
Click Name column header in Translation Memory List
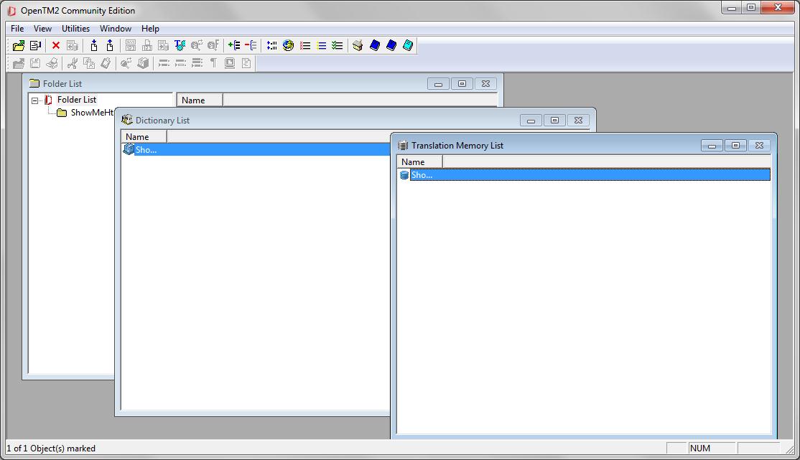click(419, 161)
